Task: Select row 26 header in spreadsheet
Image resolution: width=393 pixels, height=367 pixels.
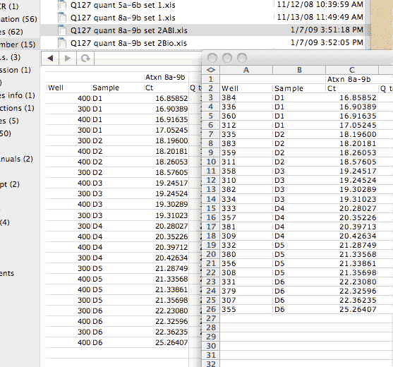Action: pyautogui.click(x=211, y=309)
